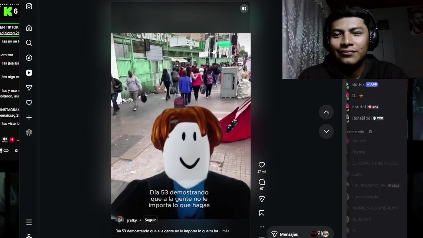Click the webcam overlay of the streamer

(x=353, y=40)
